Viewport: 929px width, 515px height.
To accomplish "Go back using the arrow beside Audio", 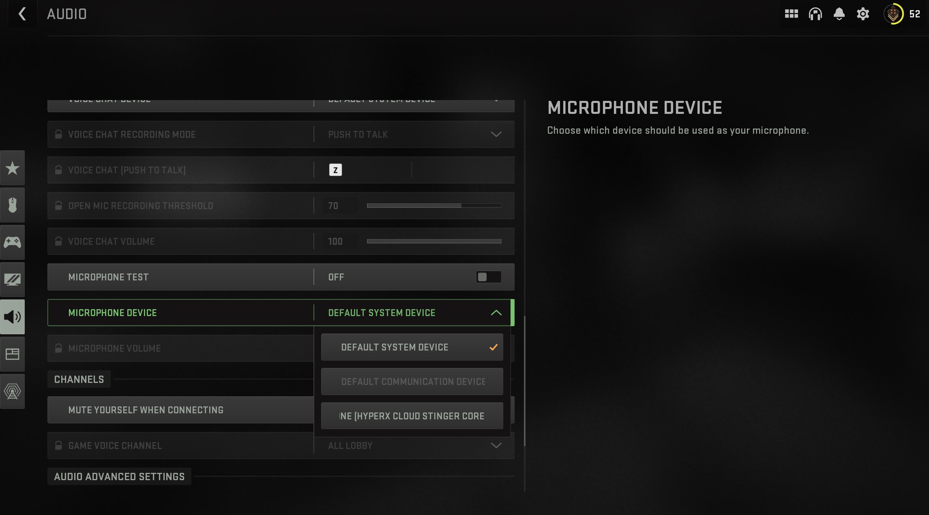I will point(22,14).
